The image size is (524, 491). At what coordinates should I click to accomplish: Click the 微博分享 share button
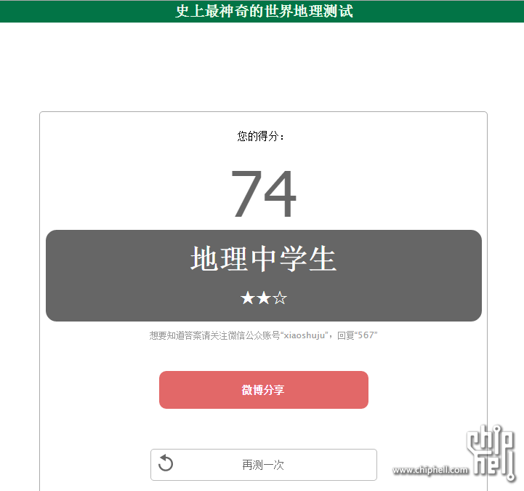264,390
